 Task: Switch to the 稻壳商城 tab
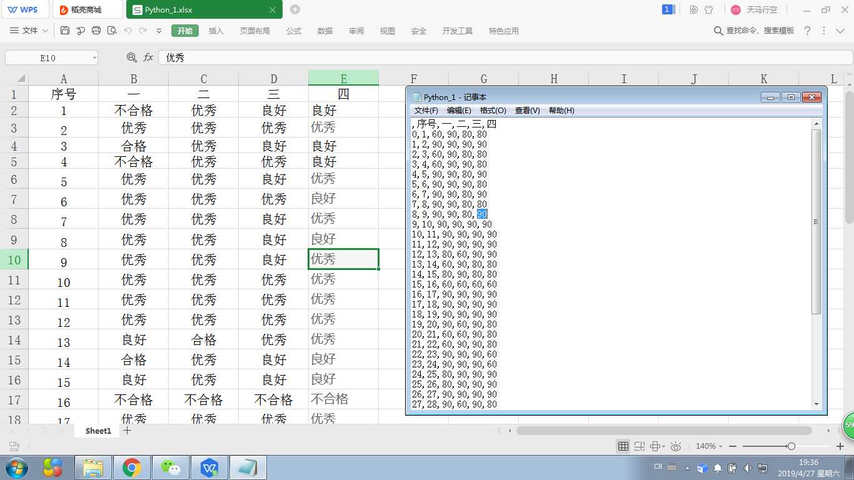pyautogui.click(x=87, y=10)
